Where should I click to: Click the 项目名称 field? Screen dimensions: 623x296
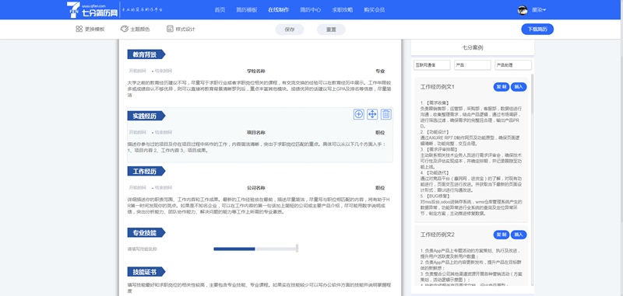tap(256, 132)
